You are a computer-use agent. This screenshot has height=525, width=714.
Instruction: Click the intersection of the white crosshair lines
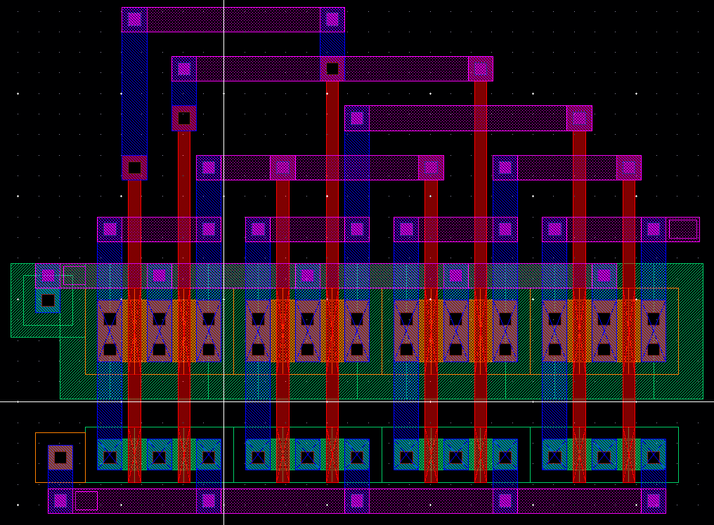pos(223,401)
